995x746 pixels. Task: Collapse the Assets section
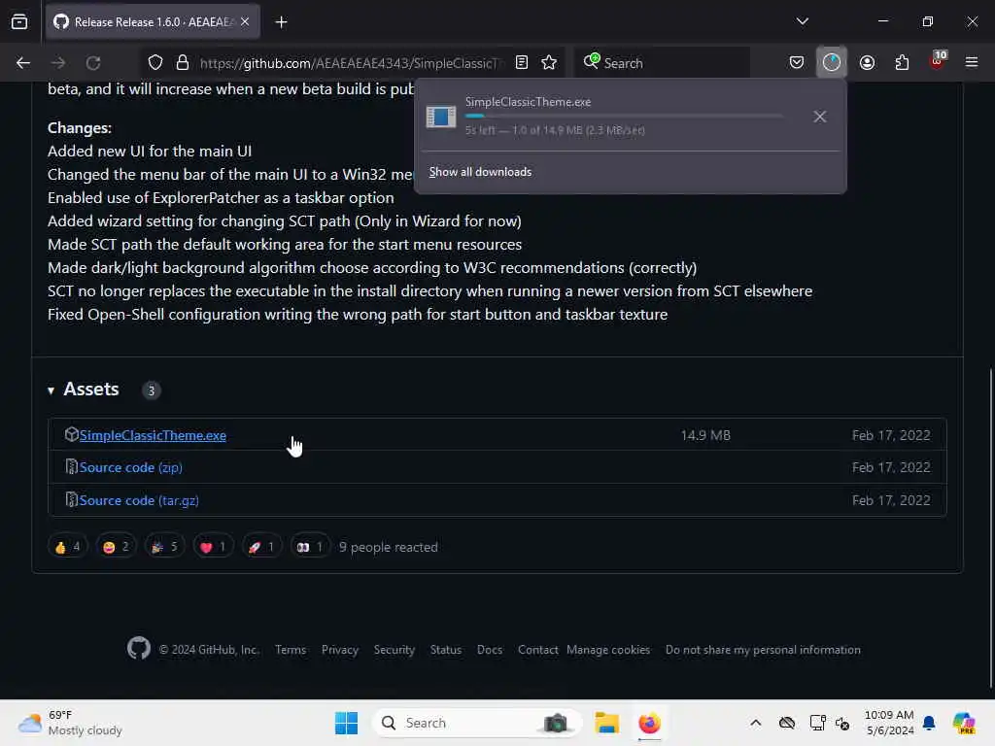coord(51,390)
